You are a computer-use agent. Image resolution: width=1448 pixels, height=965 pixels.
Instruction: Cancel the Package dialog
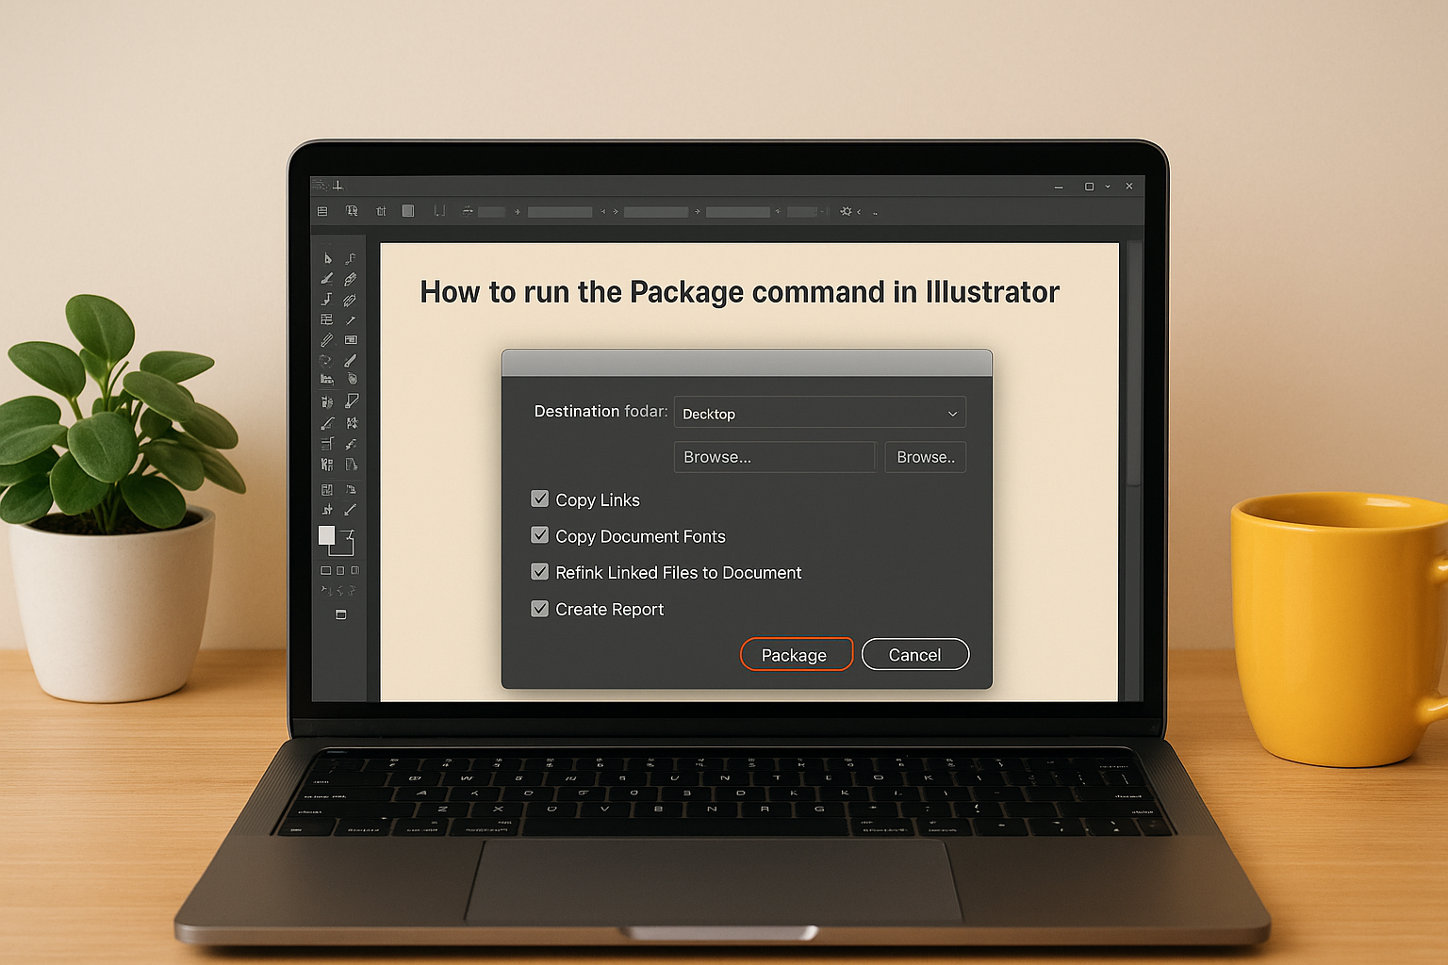[914, 654]
